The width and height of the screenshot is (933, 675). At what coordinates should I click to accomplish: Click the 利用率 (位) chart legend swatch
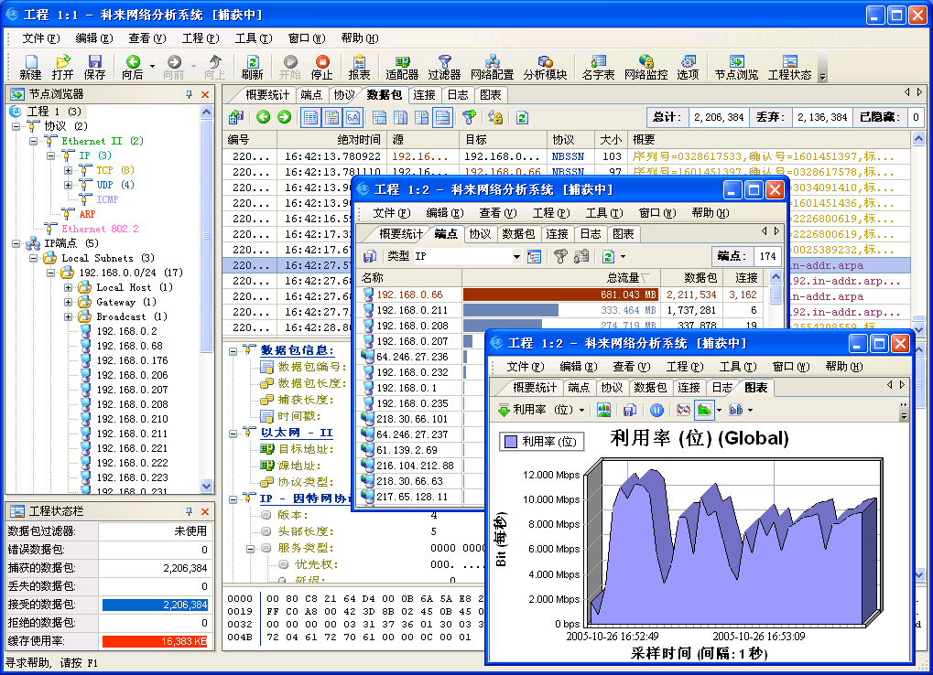click(510, 442)
